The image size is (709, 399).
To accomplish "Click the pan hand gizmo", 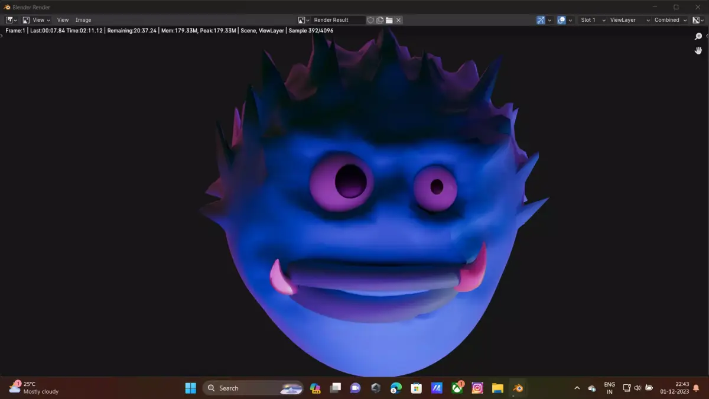I will (x=698, y=51).
